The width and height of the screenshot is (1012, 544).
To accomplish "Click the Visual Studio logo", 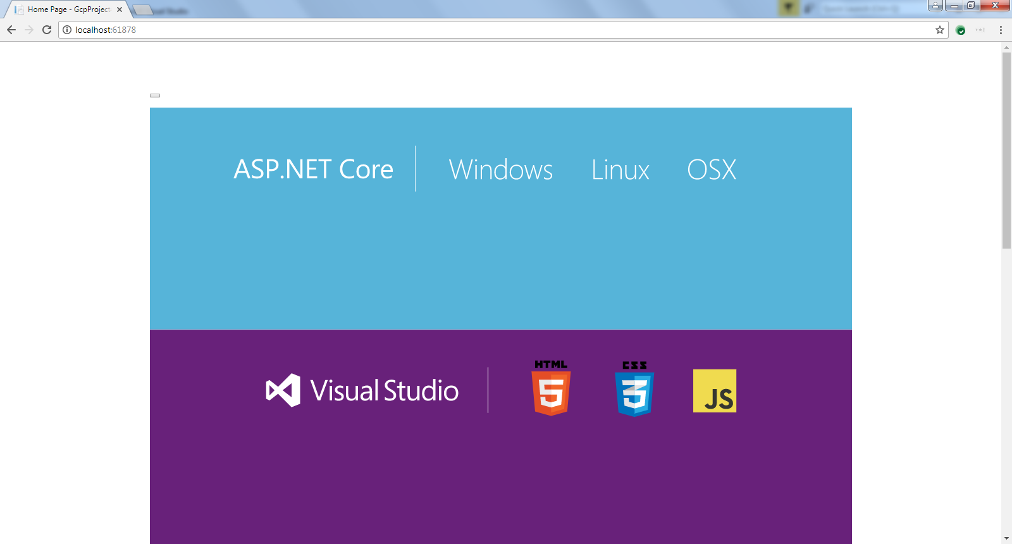I will (362, 390).
